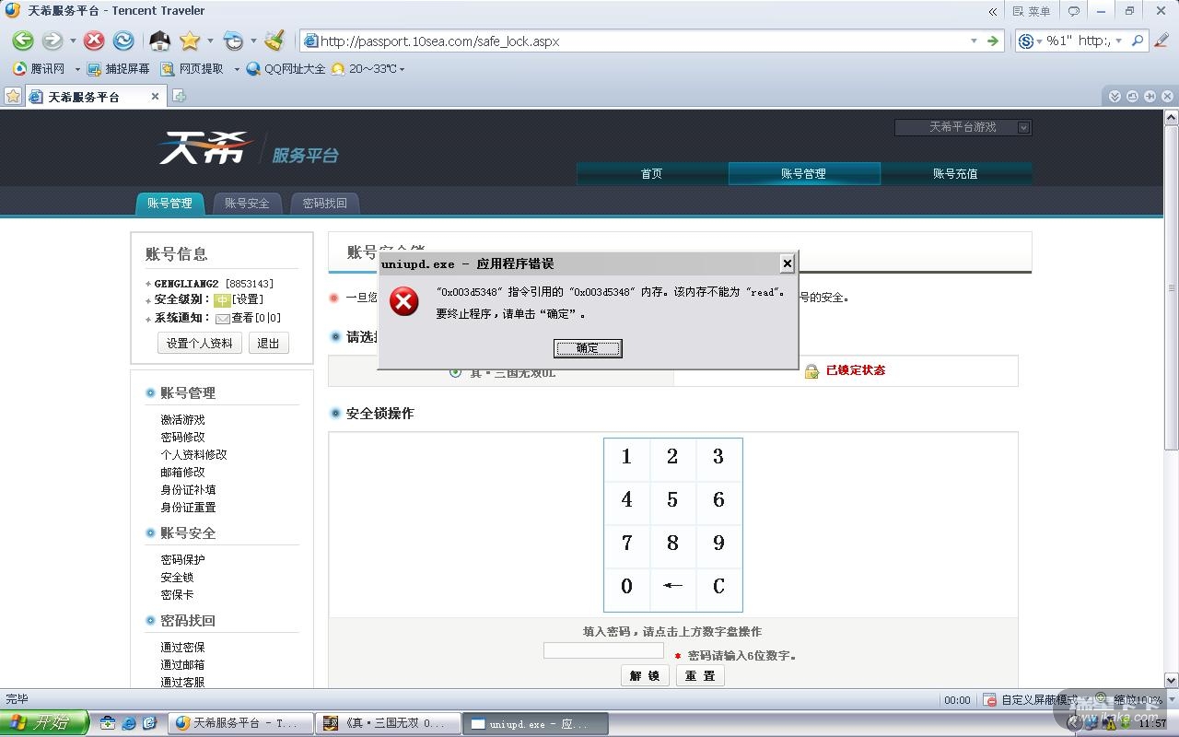
Task: Click the weather 20~33℃ widget
Action: coord(367,69)
